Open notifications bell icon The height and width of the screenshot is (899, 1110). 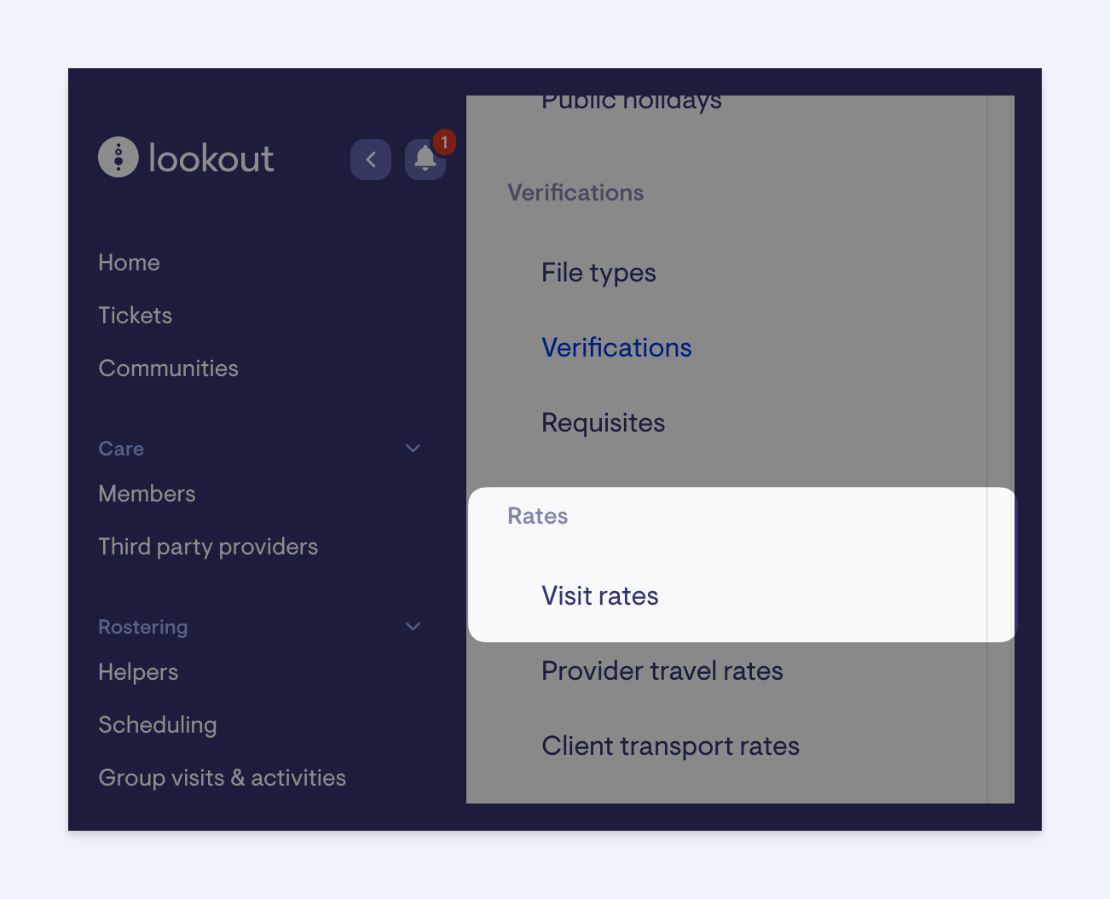tap(425, 159)
